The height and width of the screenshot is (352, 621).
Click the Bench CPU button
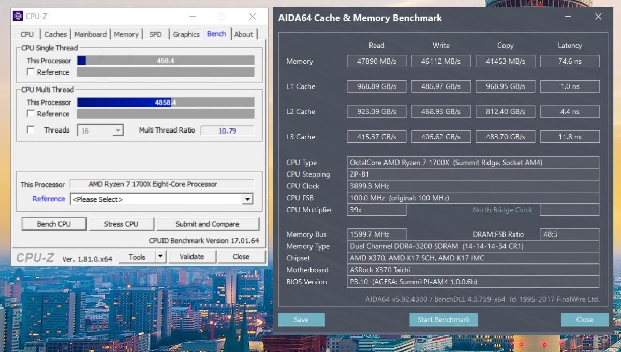[54, 224]
